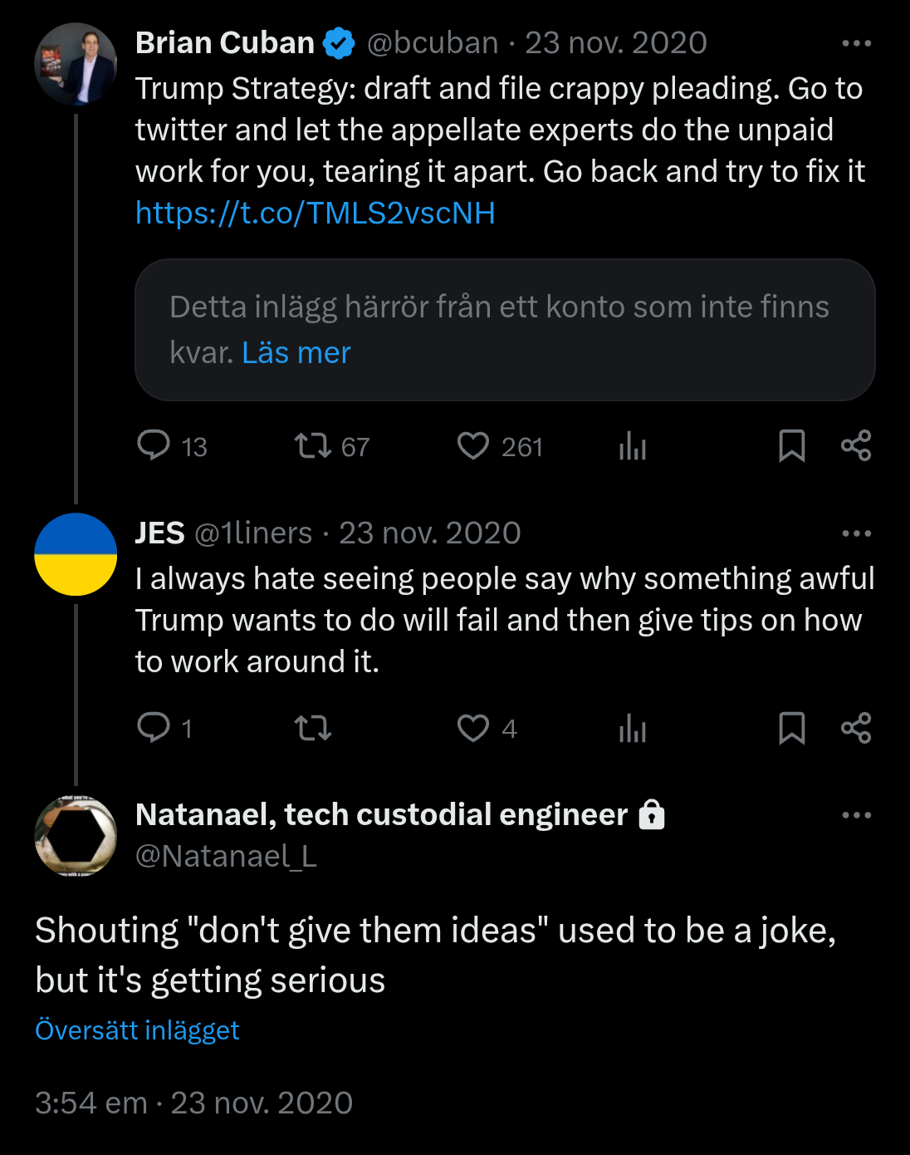Click the 'Läs mer' link
This screenshot has height=1155, width=910.
click(x=296, y=353)
